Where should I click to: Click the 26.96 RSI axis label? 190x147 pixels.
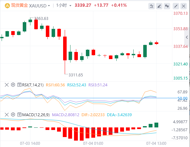tap(183, 108)
